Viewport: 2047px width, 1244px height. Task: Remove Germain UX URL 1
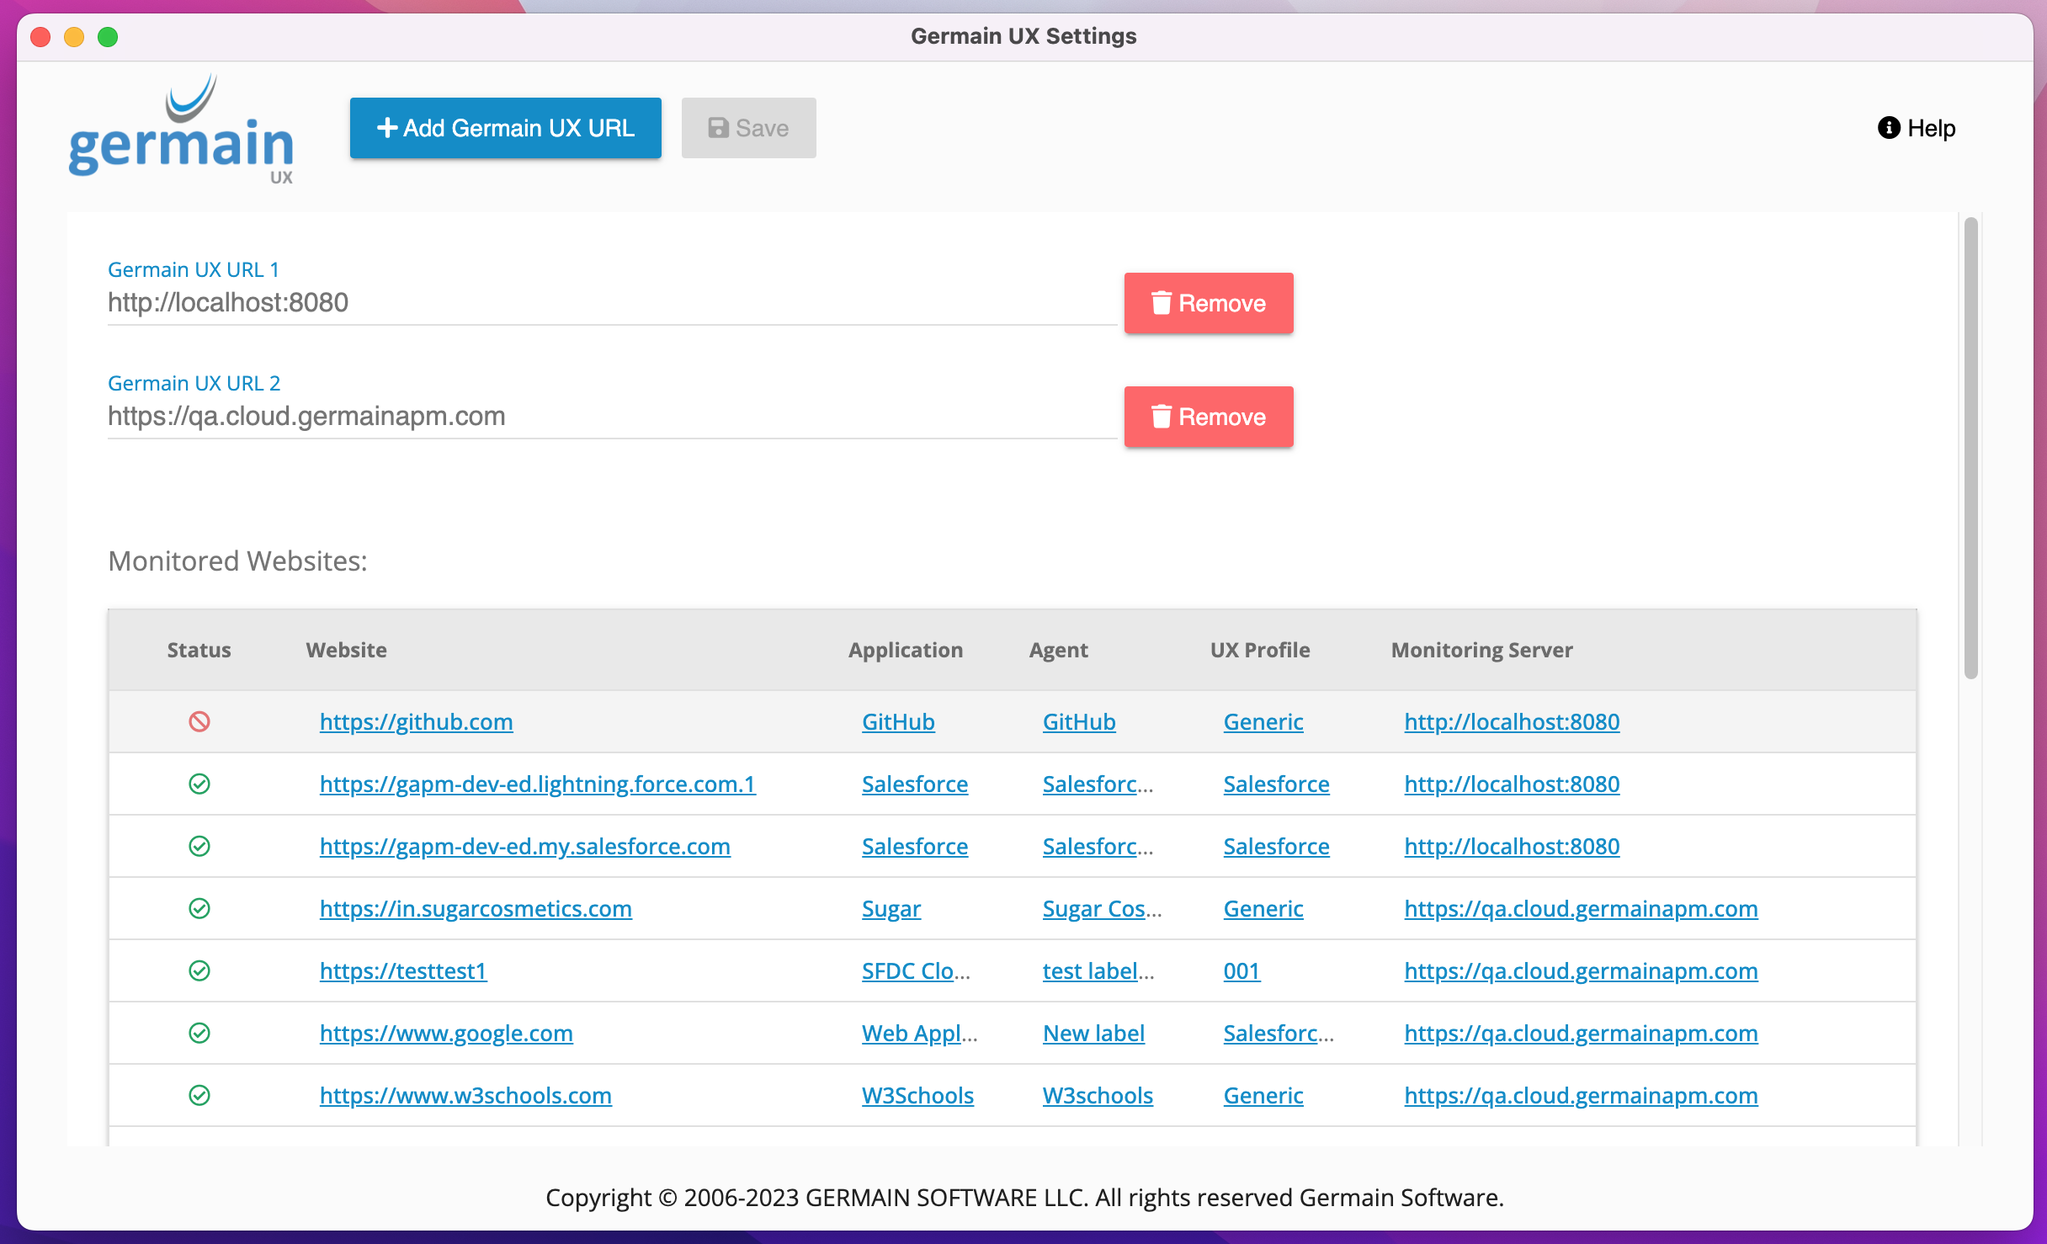[1208, 303]
